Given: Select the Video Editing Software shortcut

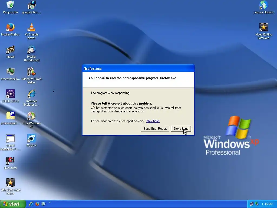Looking at the screenshot, I should pos(263,31).
